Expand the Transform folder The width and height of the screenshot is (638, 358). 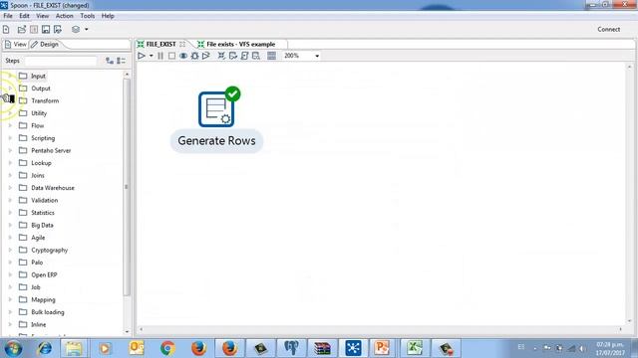[10, 100]
